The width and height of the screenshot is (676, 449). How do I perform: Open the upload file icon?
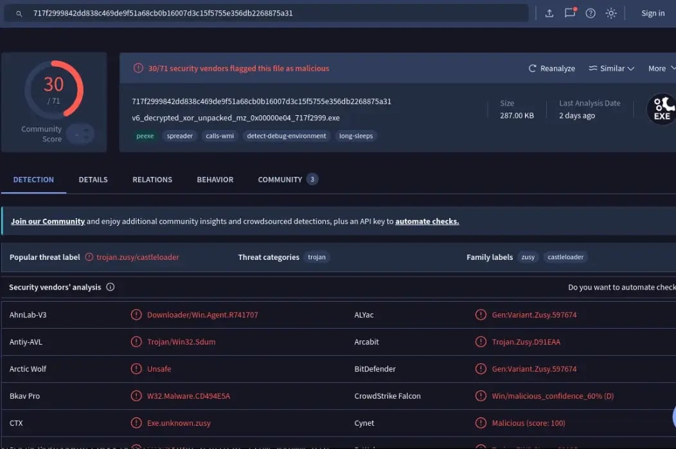(549, 14)
